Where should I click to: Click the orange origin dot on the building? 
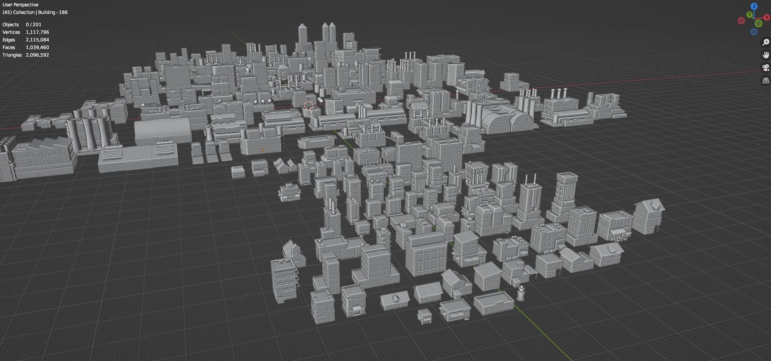(x=263, y=150)
